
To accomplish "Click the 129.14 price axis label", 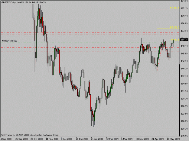I will pos(184,99).
